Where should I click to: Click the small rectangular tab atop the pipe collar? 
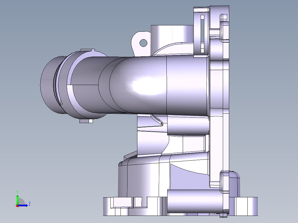tap(87, 51)
